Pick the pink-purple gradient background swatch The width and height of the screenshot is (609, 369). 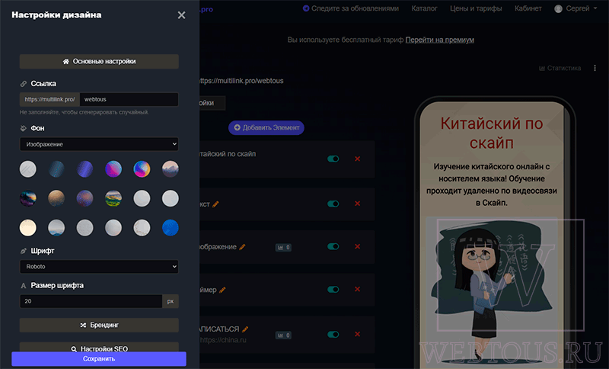(x=113, y=169)
